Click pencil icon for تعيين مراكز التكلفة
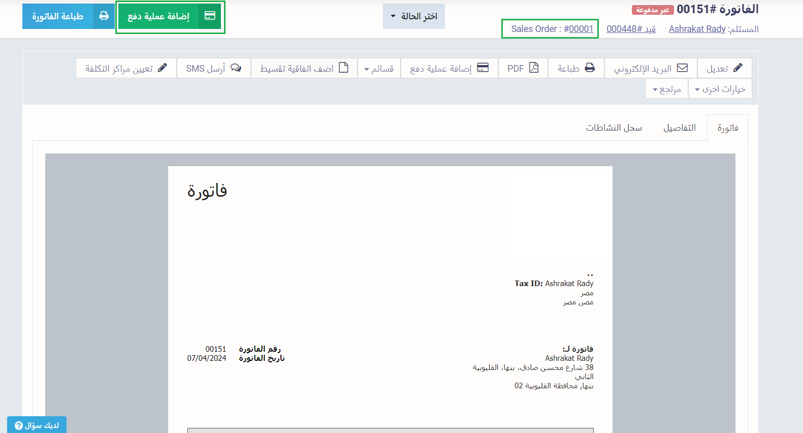This screenshot has width=803, height=433. coord(163,68)
